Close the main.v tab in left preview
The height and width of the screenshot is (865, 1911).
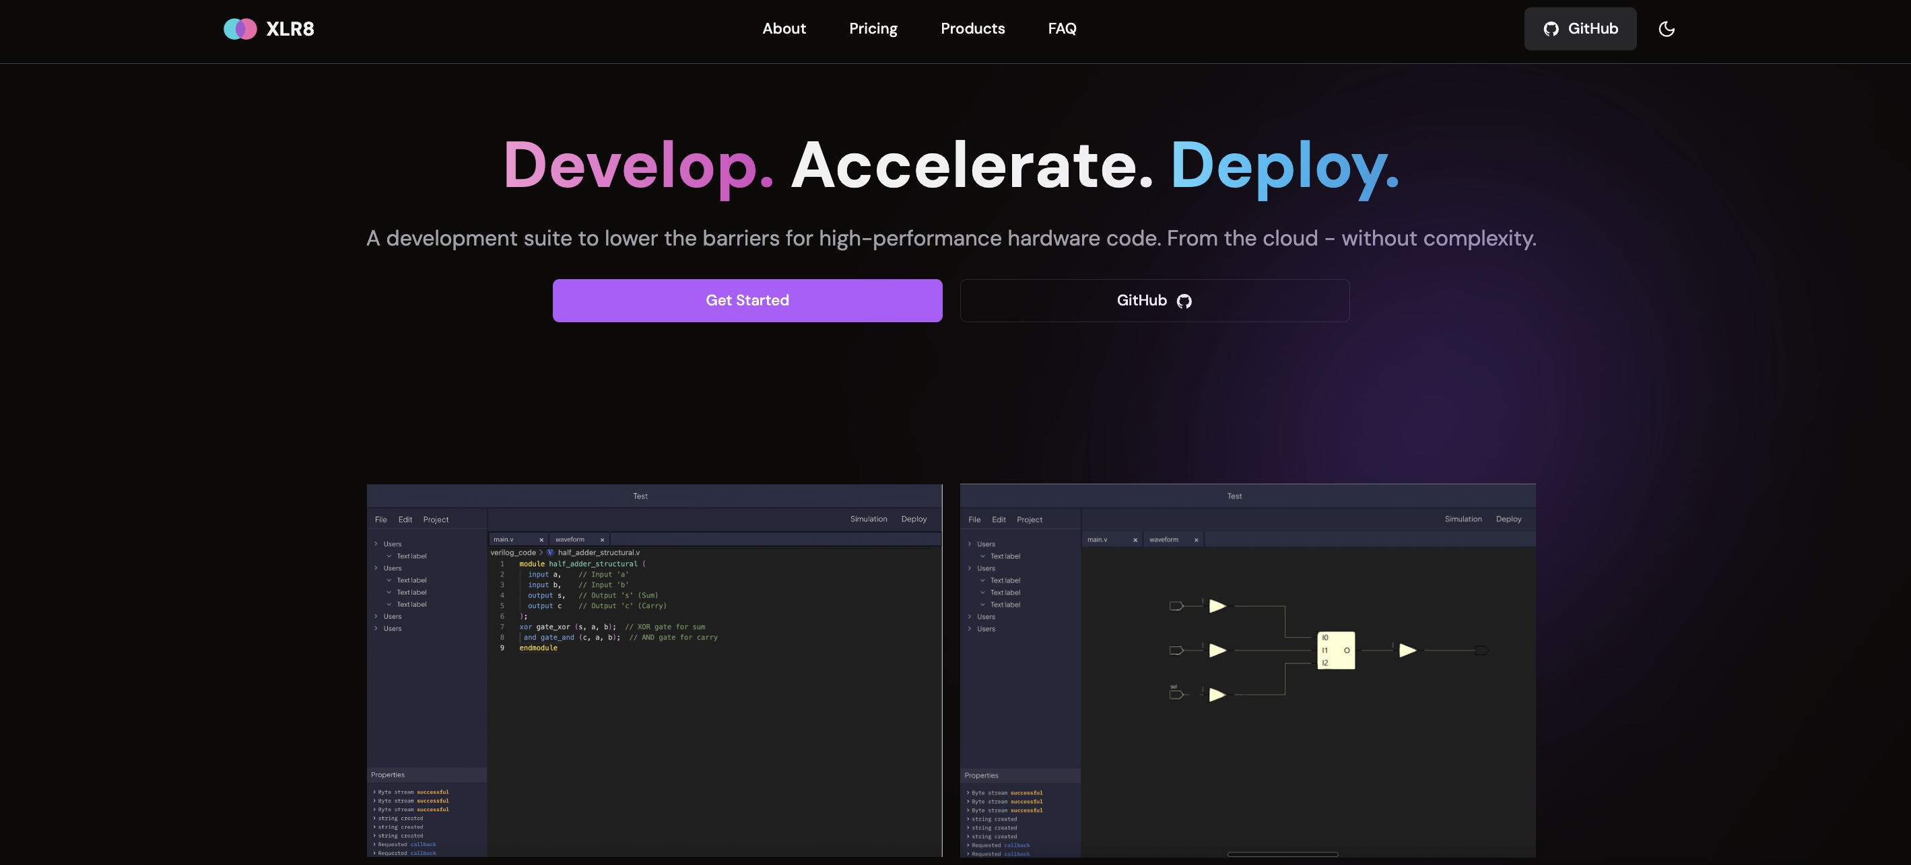click(x=541, y=539)
